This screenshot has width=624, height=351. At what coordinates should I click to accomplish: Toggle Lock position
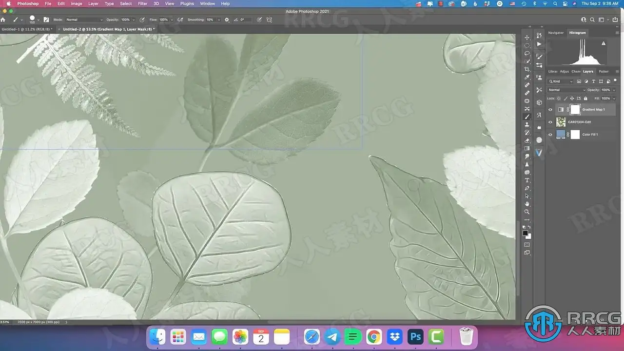coord(572,98)
